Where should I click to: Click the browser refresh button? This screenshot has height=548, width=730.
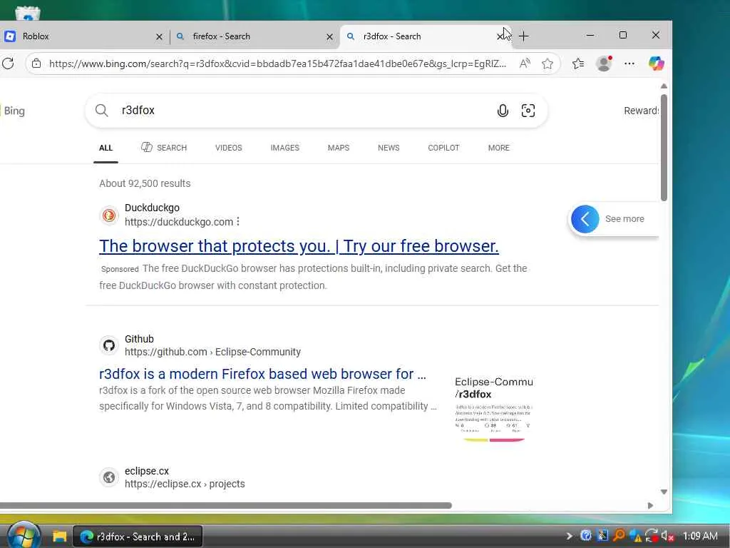(8, 64)
